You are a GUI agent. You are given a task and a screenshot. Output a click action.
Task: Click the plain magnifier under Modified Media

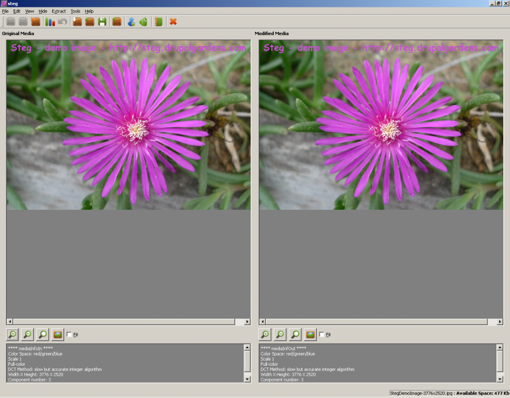pyautogui.click(x=295, y=334)
